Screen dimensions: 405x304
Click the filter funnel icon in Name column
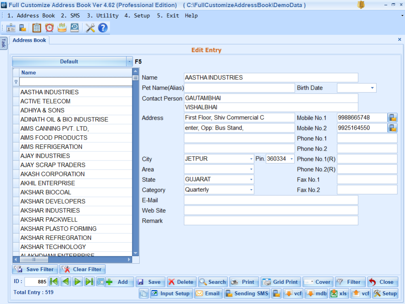(16, 82)
